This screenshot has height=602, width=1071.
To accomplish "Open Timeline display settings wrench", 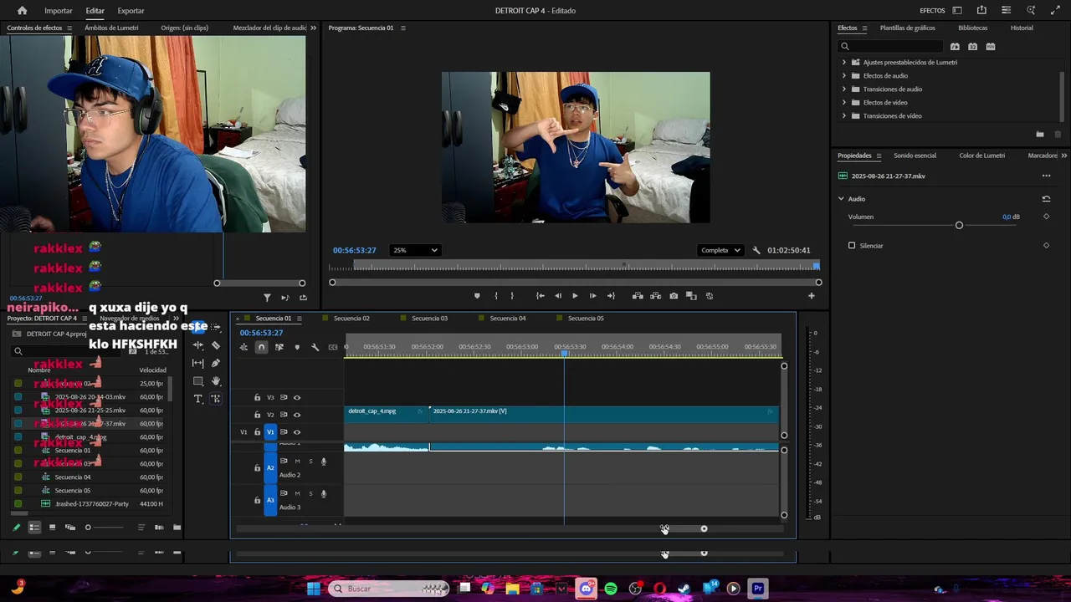I will (x=315, y=347).
